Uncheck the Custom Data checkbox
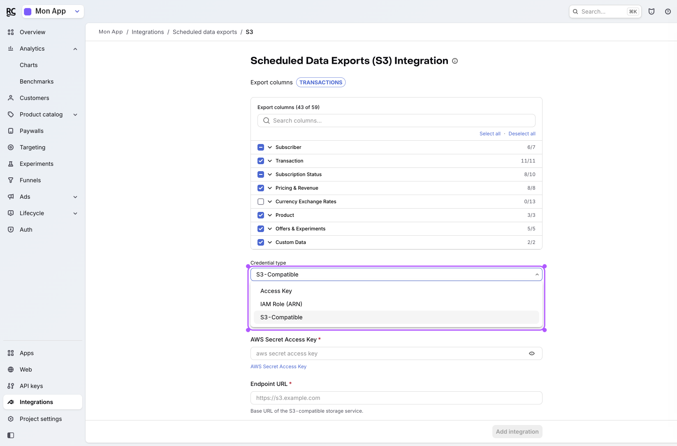The image size is (677, 446). [261, 242]
